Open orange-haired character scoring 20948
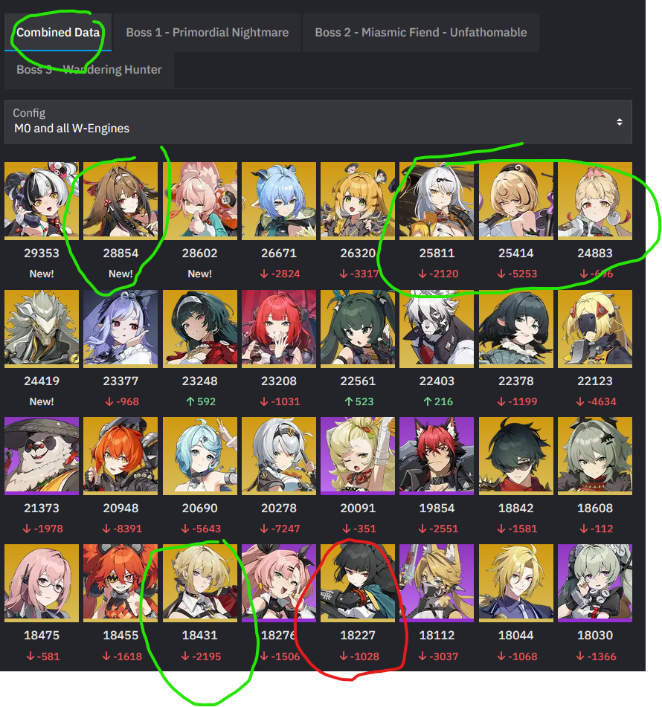The image size is (662, 707). 120,456
